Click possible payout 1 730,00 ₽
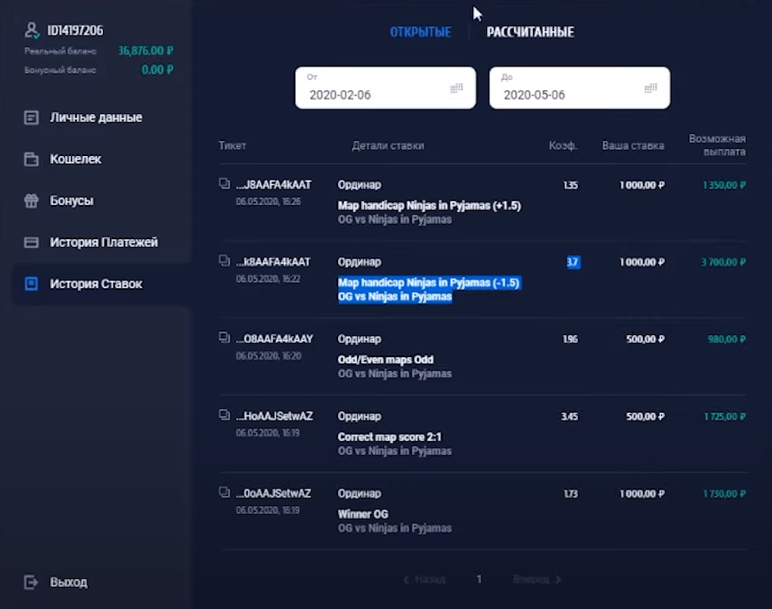The image size is (772, 609). [x=724, y=494]
